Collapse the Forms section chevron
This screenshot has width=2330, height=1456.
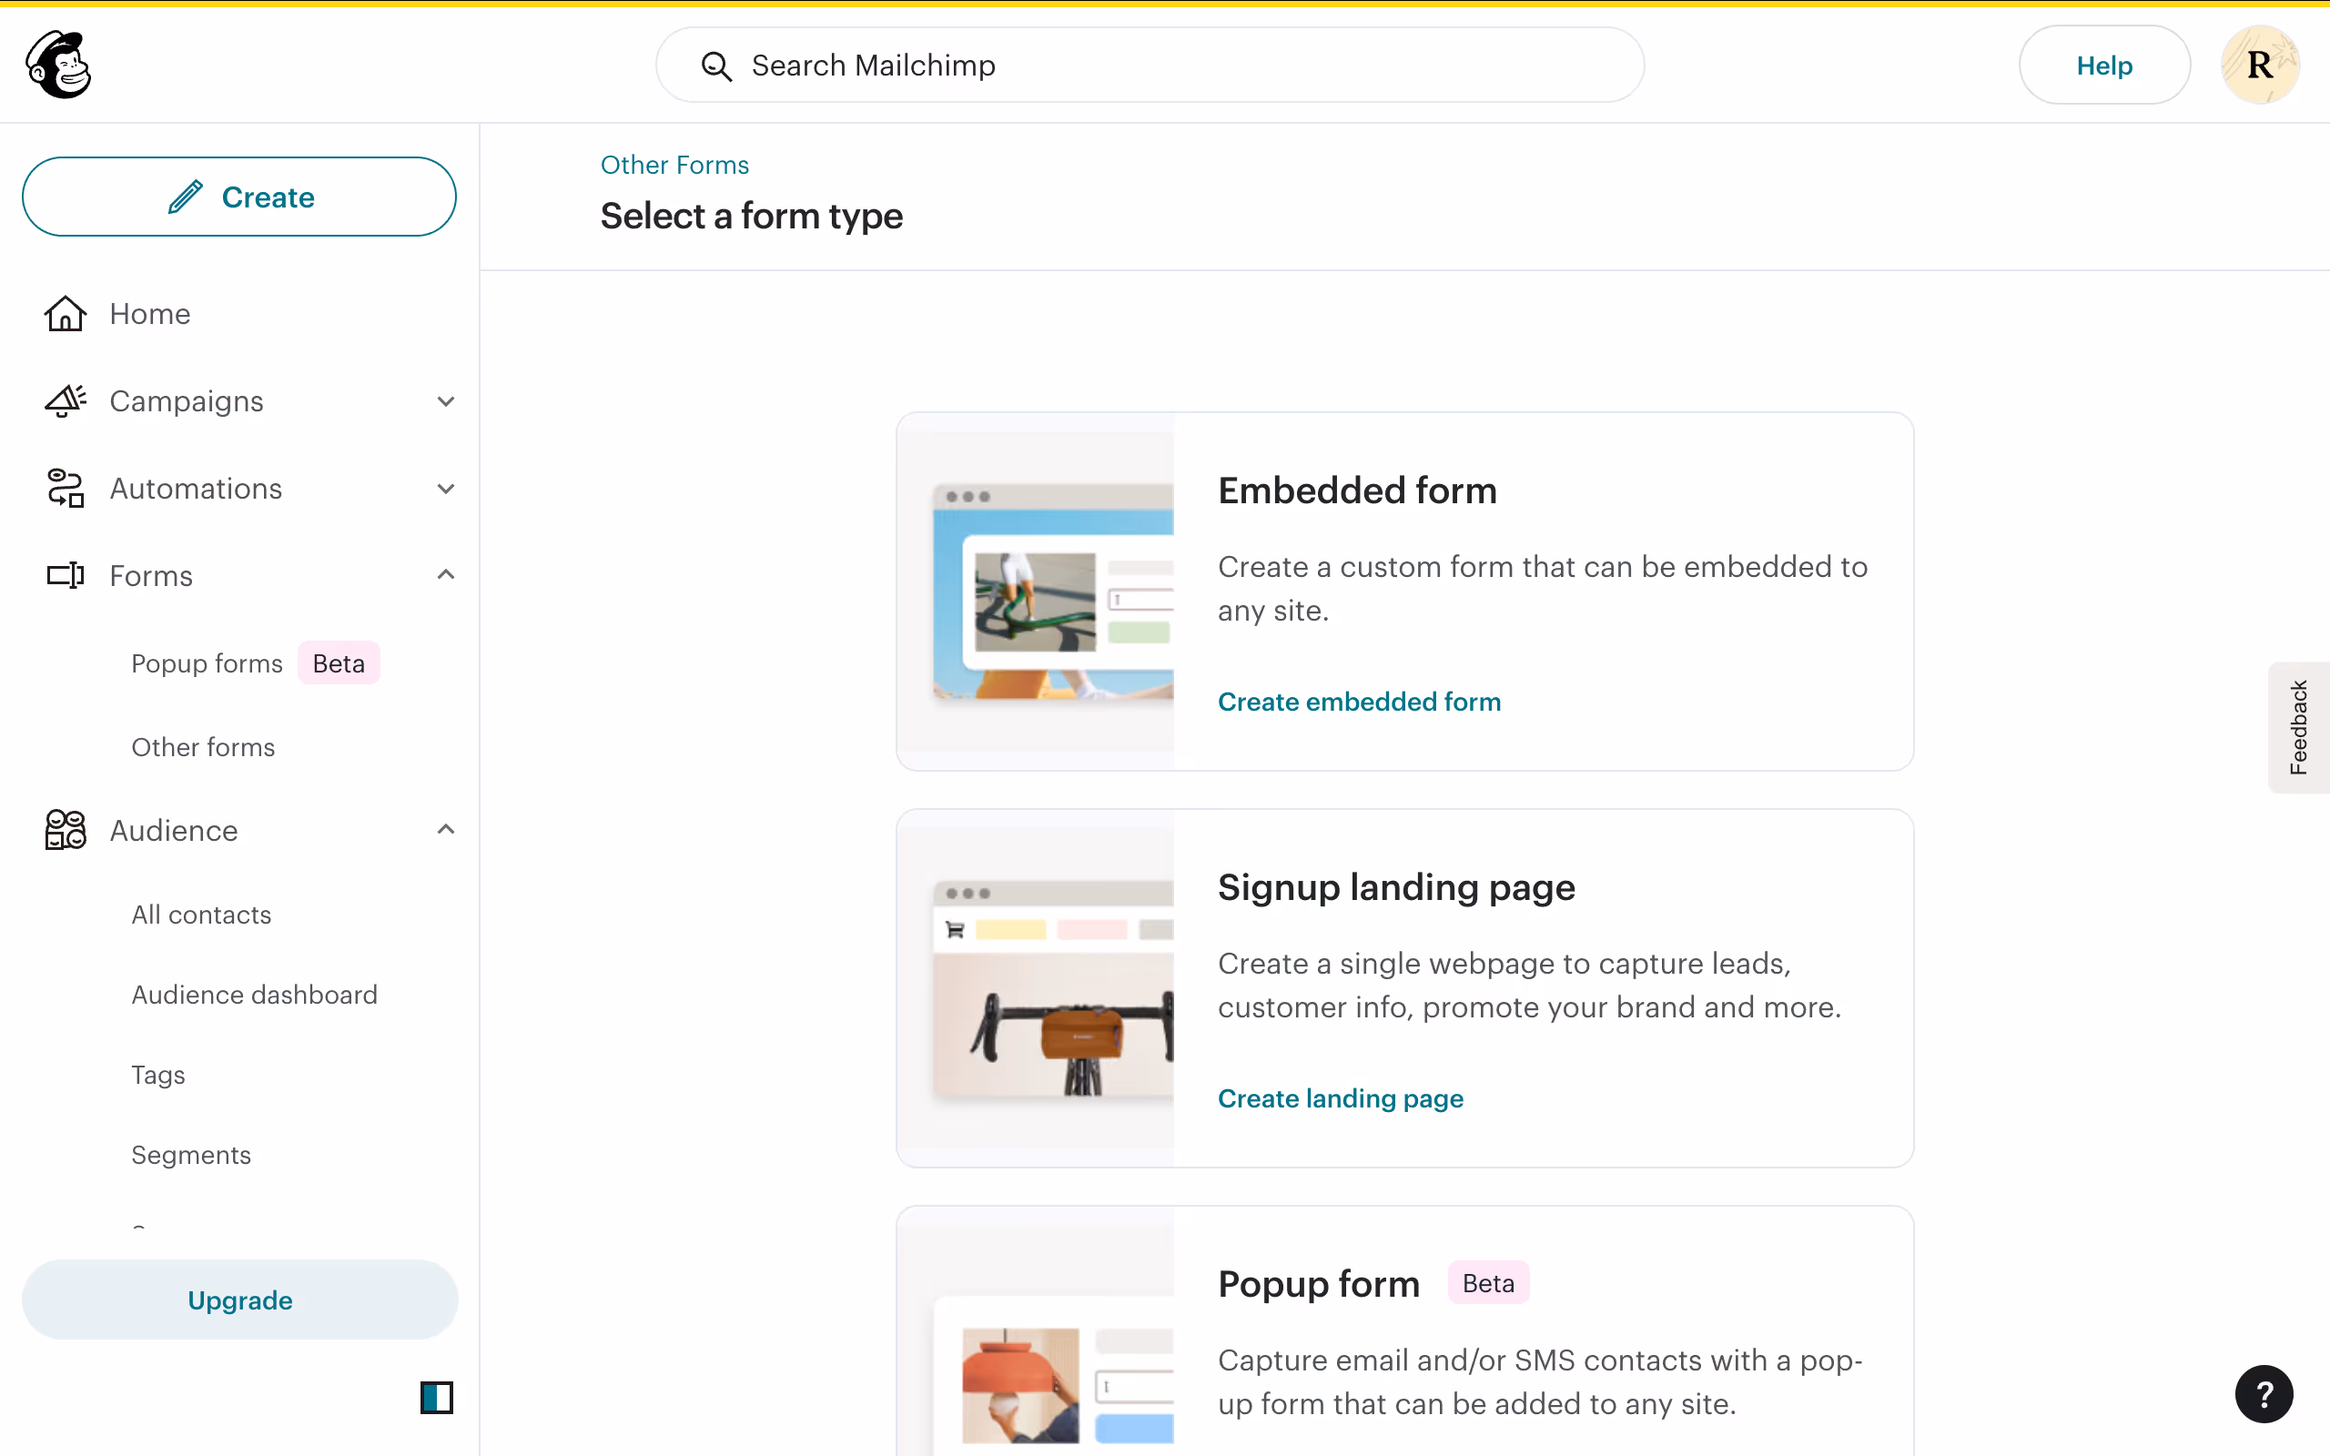pos(446,575)
